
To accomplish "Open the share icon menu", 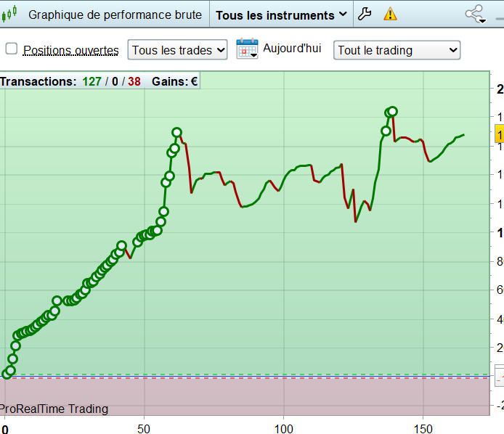I will (x=475, y=14).
